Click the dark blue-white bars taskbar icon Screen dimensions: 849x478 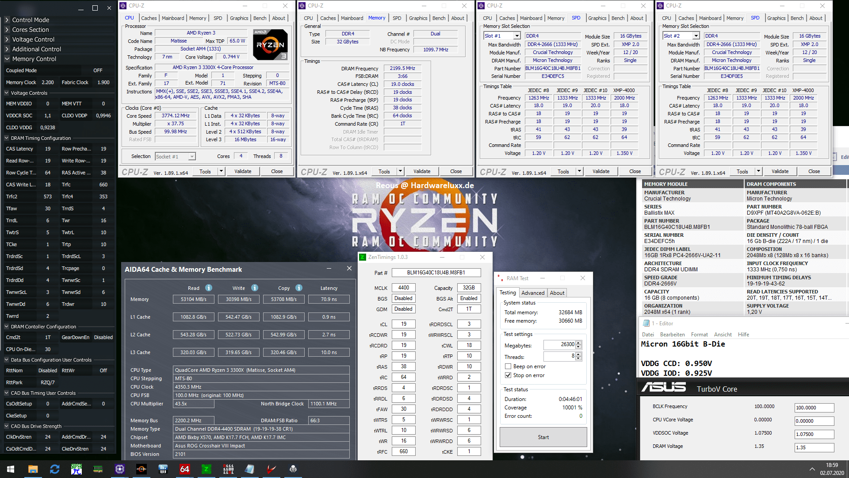(163, 469)
